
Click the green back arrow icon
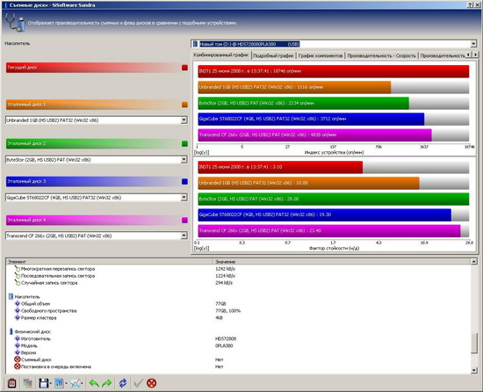pyautogui.click(x=94, y=383)
